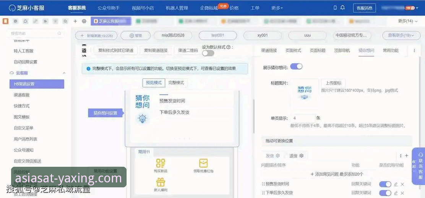This screenshot has width=425, height=198.
Task: Click the 购买新品 QR icon in preview
Action: [161, 163]
